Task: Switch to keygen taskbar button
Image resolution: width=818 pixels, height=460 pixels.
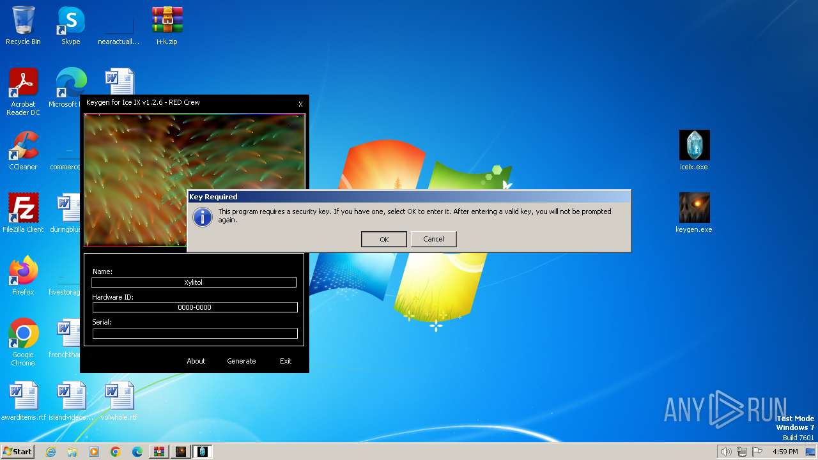Action: [181, 452]
